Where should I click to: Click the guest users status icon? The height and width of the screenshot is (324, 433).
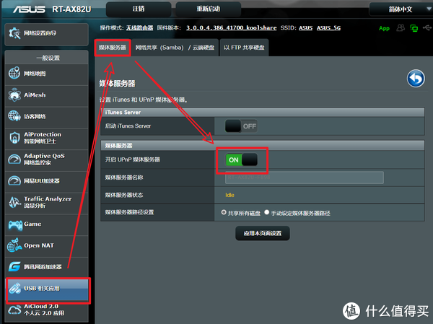click(401, 27)
